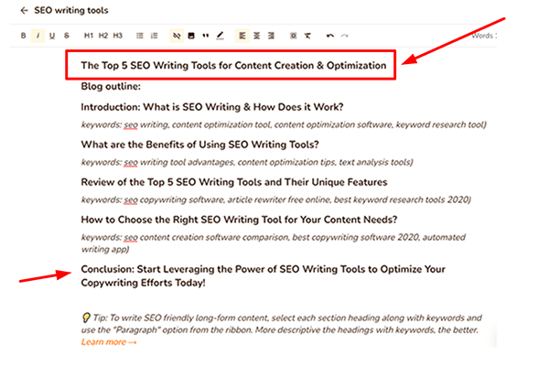Viewport: 549px width, 366px height.
Task: Toggle strikethrough formatting
Action: [67, 36]
